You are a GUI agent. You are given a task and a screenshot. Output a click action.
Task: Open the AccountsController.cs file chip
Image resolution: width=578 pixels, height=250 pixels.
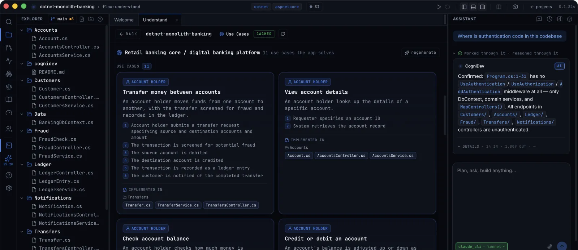341,156
